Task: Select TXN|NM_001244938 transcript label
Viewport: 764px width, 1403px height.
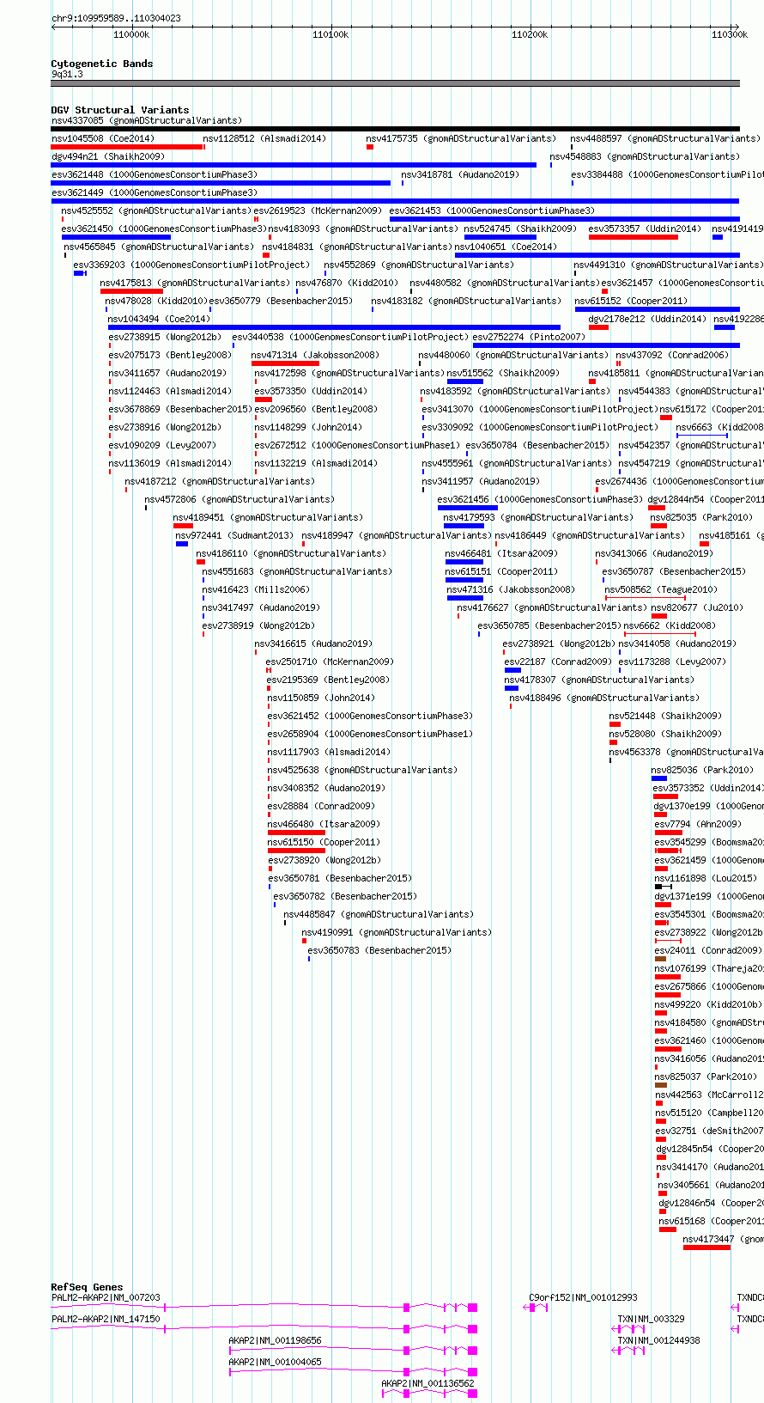Action: [659, 1340]
